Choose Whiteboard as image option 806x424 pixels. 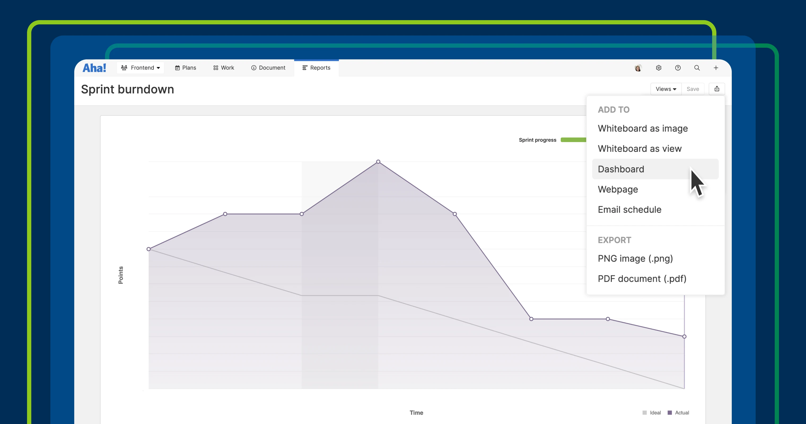(643, 129)
